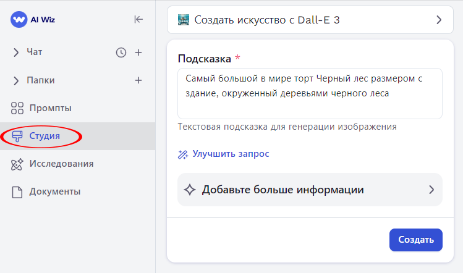Start a new chat with the plus icon
This screenshot has width=463, height=273.
(x=138, y=52)
